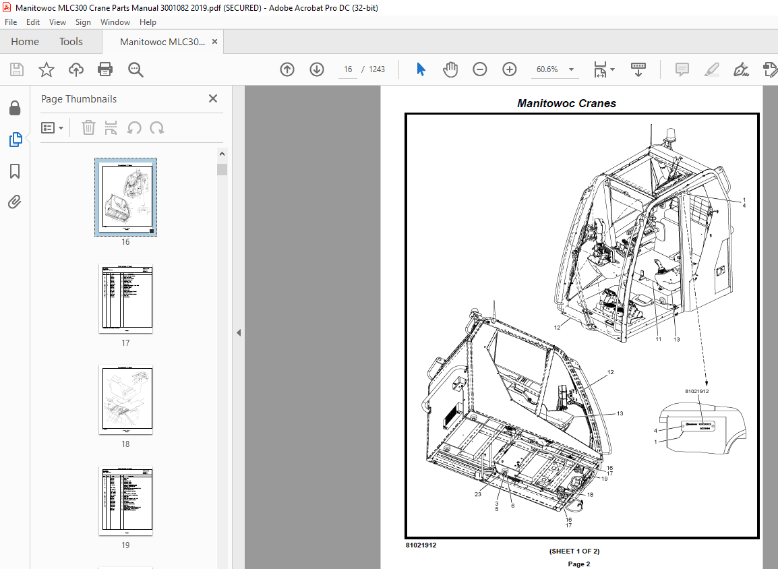Click the 'Page 2' footer text
Viewport: 778px width, 569px height.
pos(579,564)
